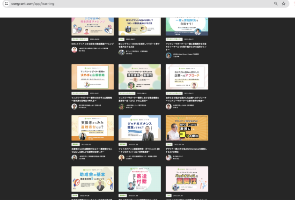Open title link マンスリーサポーター獲得における理念構築の重要性
295x200 pixels.
coord(139,99)
